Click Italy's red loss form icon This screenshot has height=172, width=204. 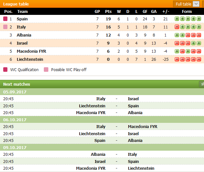pos(177,27)
